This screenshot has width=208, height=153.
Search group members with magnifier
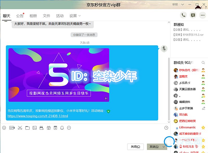pos(203,62)
